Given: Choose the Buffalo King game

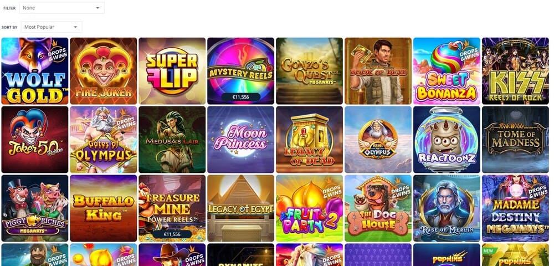Looking at the screenshot, I should pos(104,208).
